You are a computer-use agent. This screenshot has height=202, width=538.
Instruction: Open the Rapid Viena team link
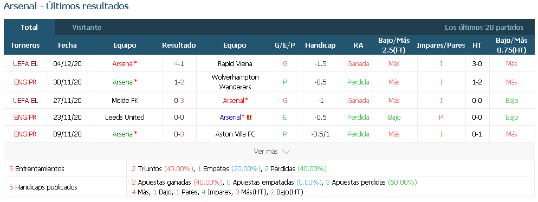pyautogui.click(x=235, y=63)
